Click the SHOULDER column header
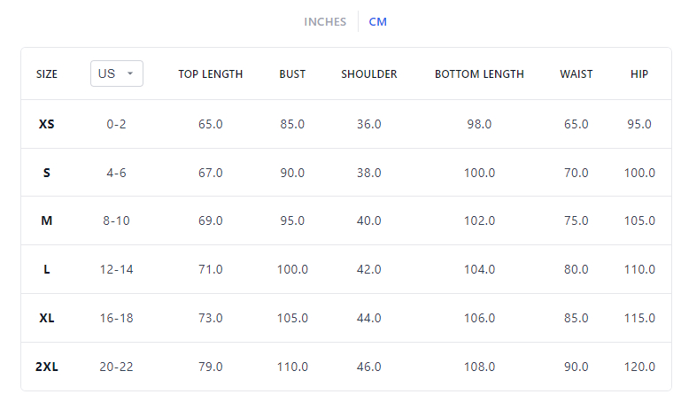Screen dimensions: 681x402 point(369,74)
